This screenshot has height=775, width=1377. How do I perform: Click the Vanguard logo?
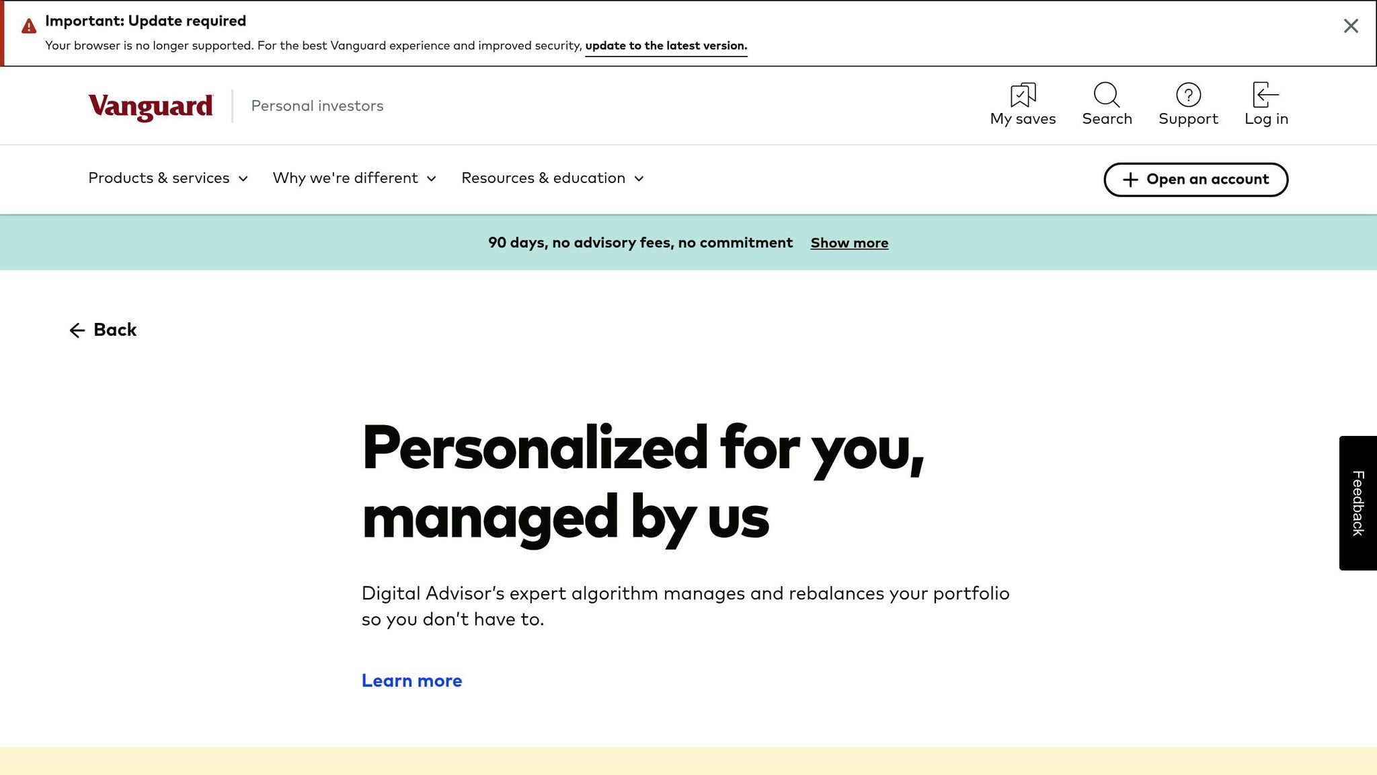click(x=149, y=106)
